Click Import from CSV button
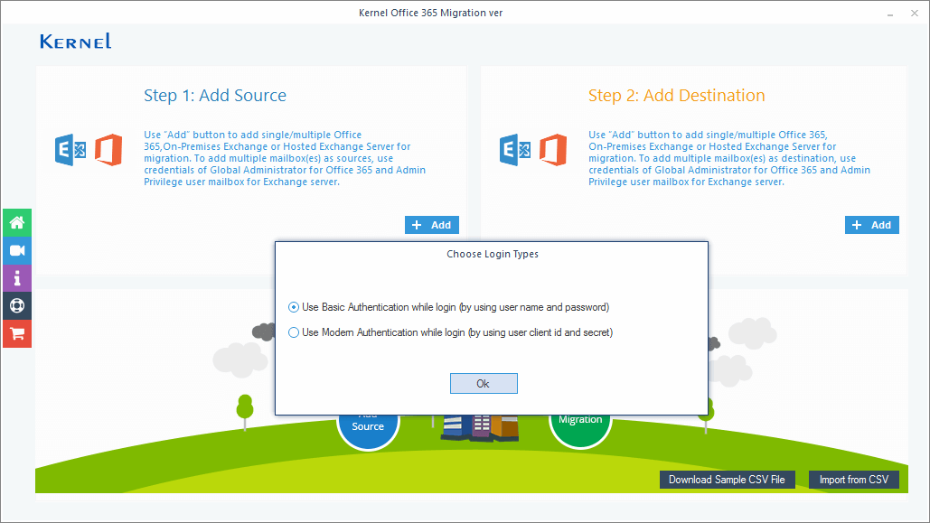930x523 pixels. click(854, 480)
